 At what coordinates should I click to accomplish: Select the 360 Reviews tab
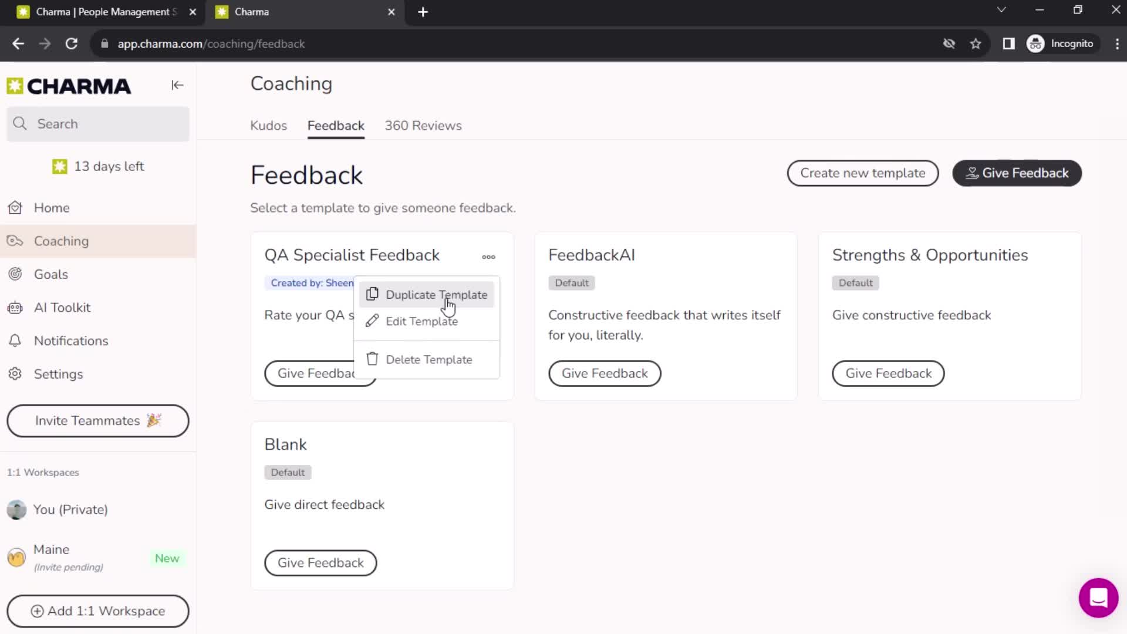tap(423, 126)
